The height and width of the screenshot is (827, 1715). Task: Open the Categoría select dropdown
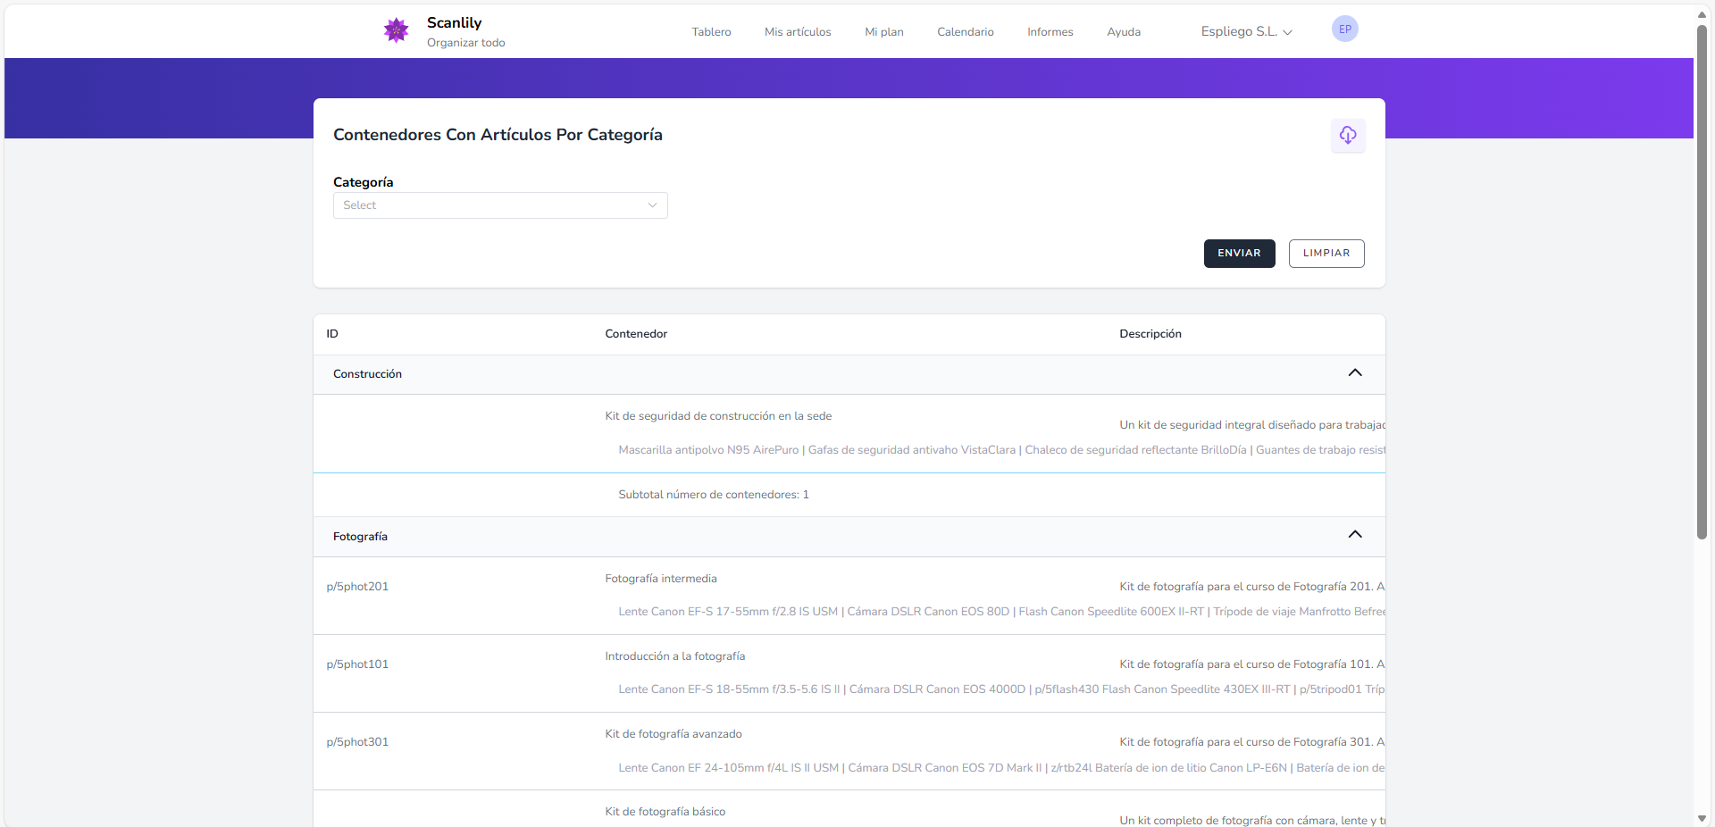(500, 205)
